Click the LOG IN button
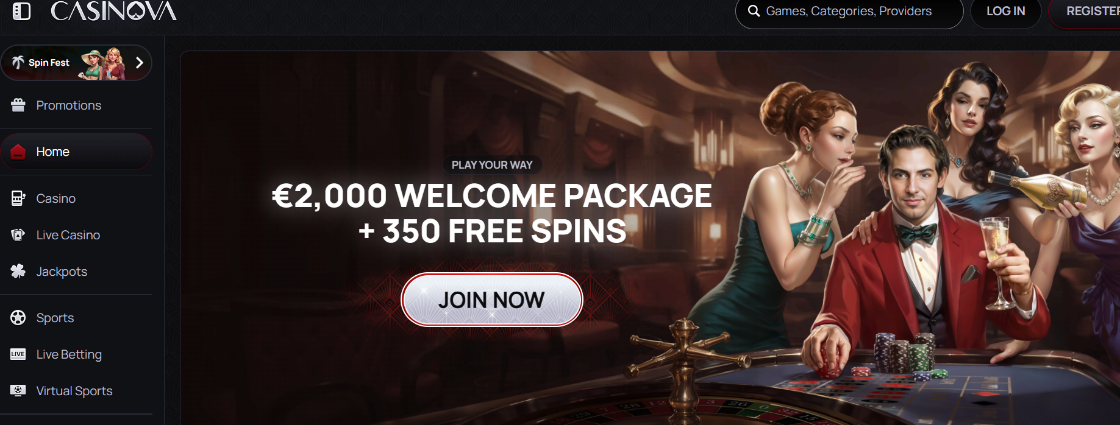 (1005, 12)
